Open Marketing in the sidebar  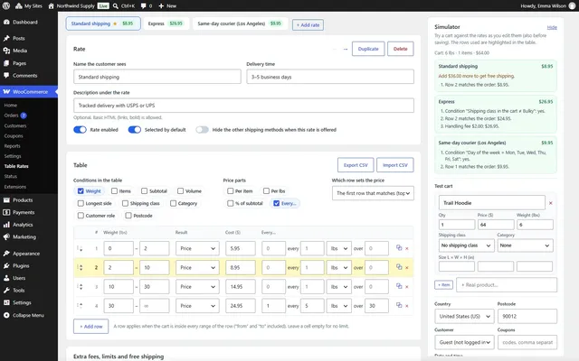(24, 236)
